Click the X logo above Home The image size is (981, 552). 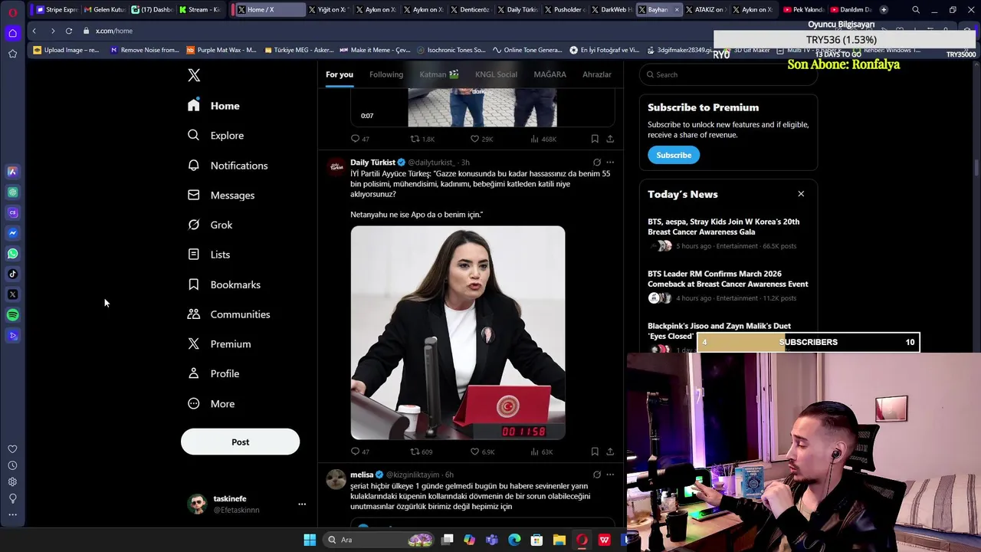[194, 75]
